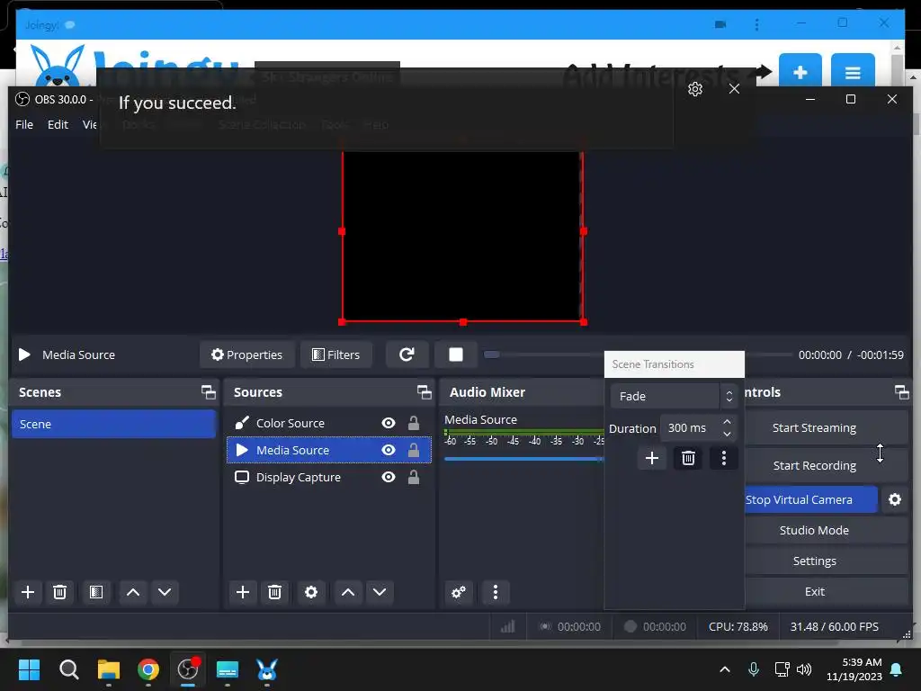Select the Color Source row

click(x=329, y=423)
